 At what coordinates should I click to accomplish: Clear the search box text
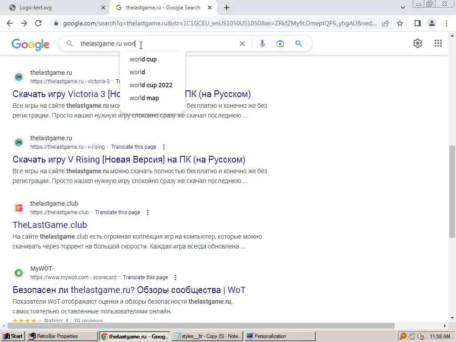(x=242, y=44)
